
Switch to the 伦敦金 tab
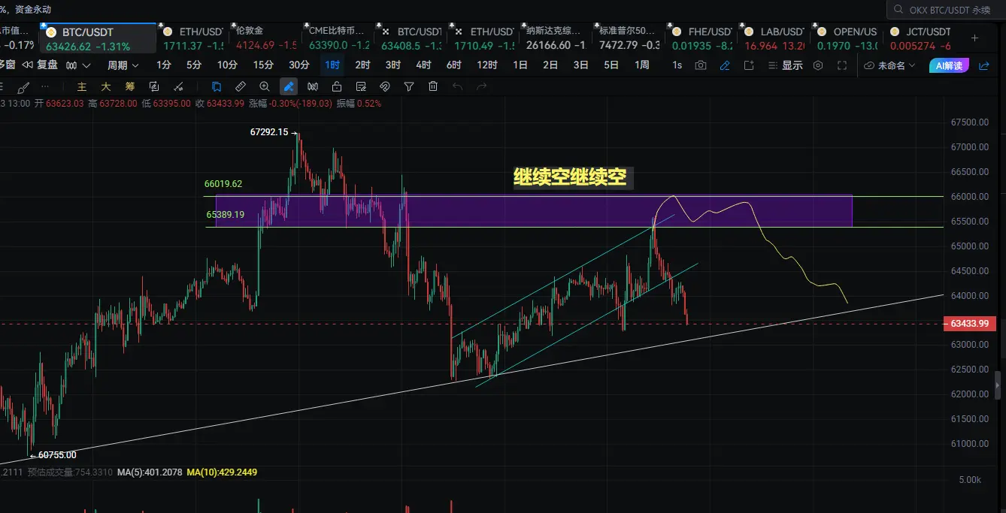(265, 38)
